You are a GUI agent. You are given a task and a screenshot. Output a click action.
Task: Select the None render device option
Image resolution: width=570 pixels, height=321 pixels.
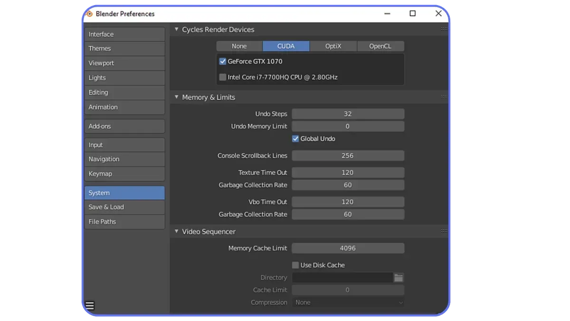pos(239,46)
